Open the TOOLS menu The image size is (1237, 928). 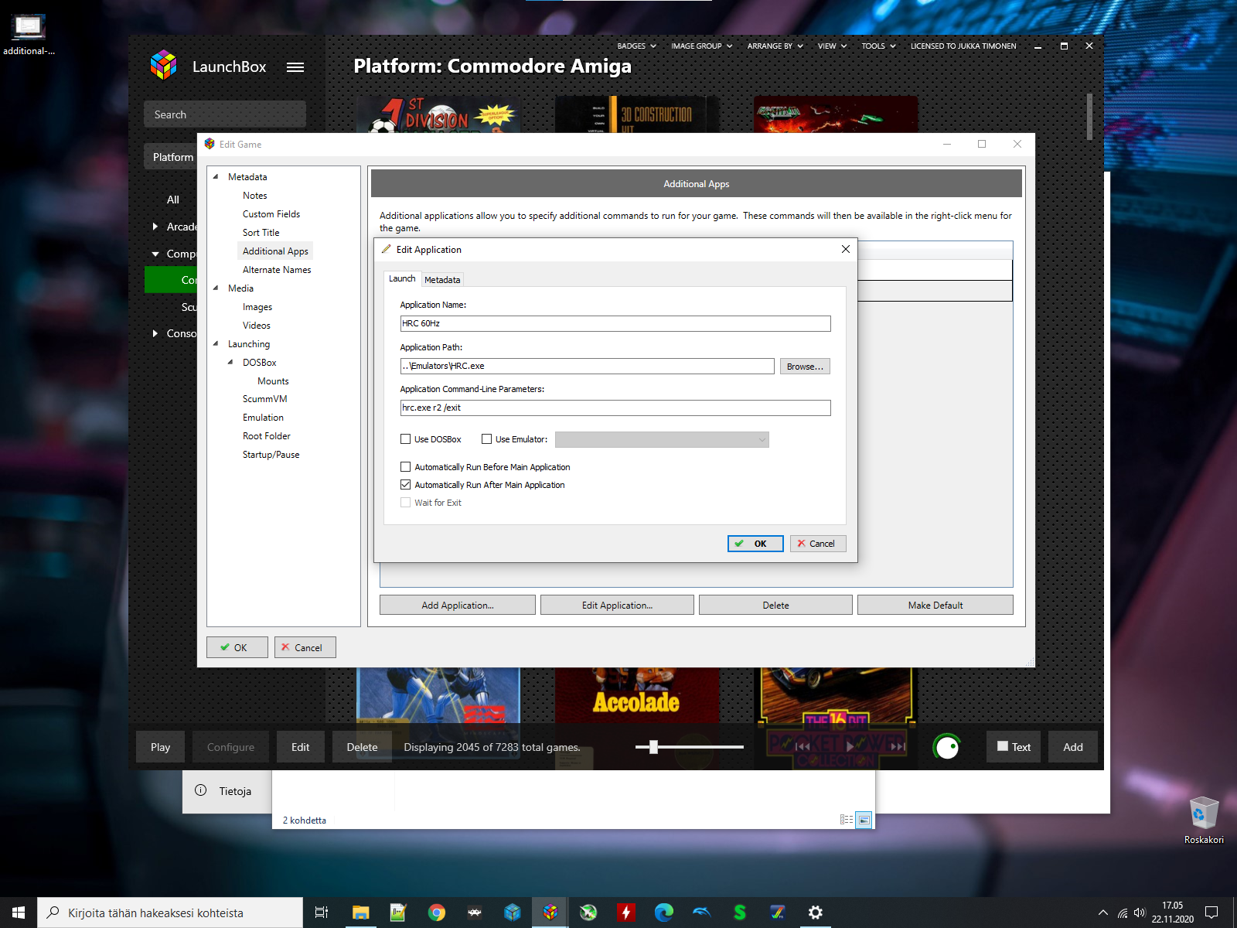878,46
